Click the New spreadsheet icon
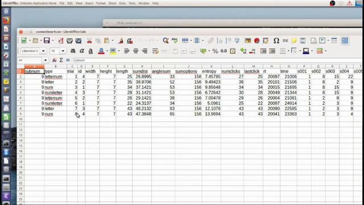The image size is (364, 205). point(24,40)
